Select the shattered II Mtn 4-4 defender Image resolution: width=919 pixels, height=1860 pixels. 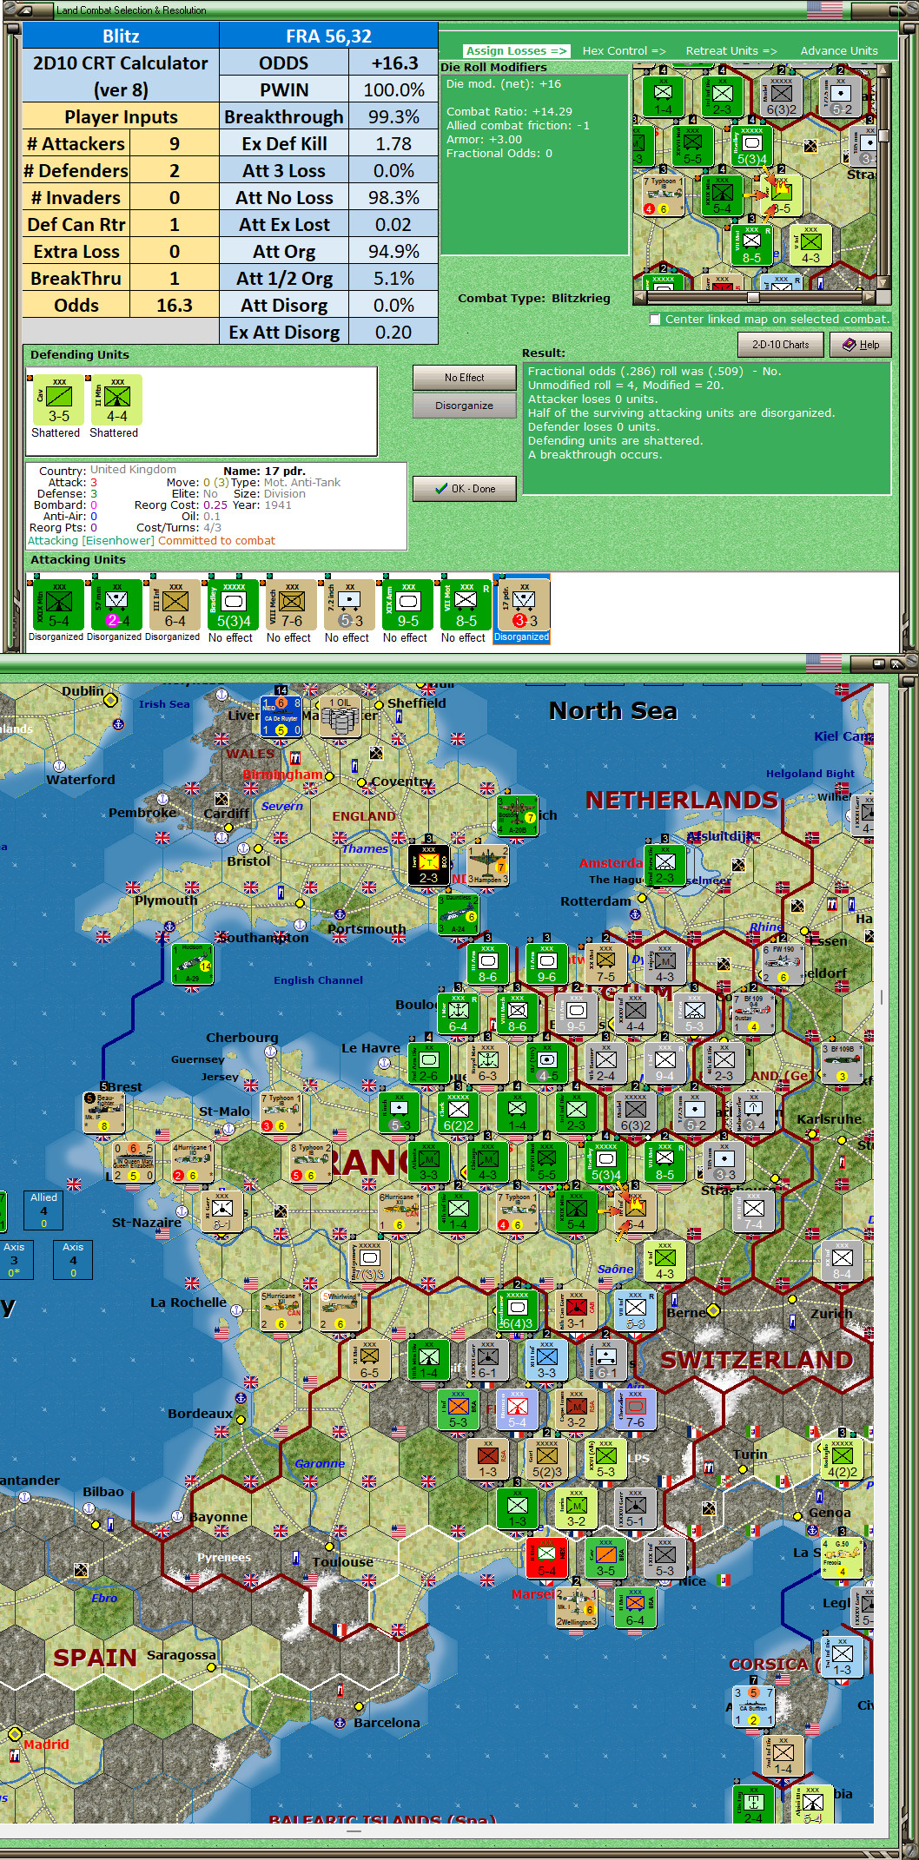[x=115, y=399]
